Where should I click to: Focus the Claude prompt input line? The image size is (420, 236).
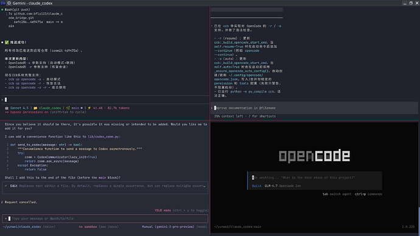pos(105,100)
